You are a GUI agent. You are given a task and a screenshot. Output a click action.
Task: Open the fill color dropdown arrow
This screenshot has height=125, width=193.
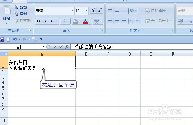(80, 21)
